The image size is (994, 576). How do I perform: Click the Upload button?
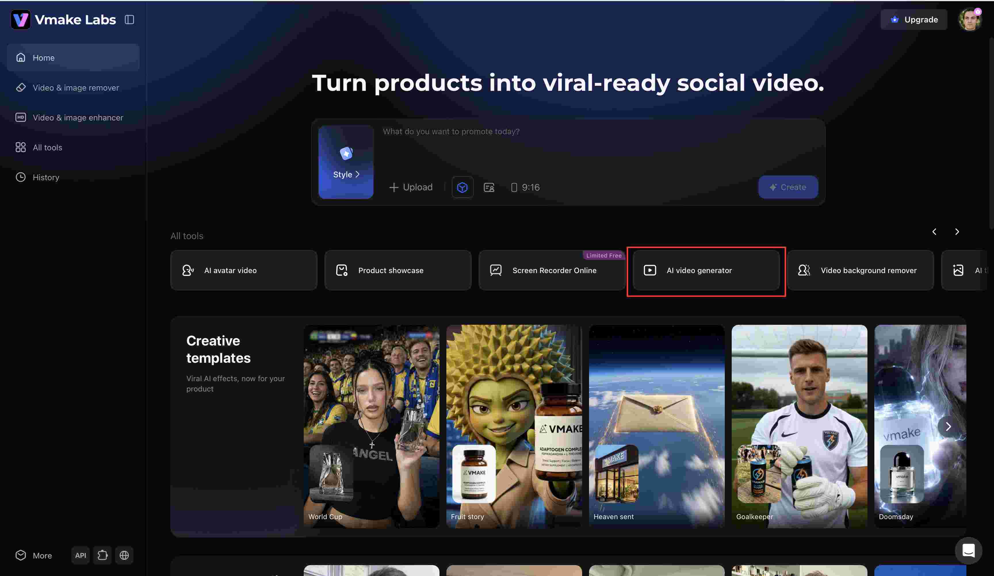[411, 187]
